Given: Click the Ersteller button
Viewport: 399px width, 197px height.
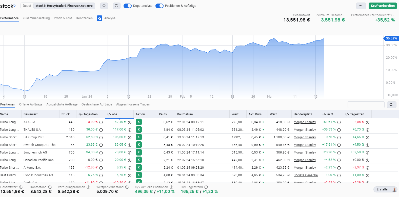Looking at the screenshot, I should coord(385,189).
